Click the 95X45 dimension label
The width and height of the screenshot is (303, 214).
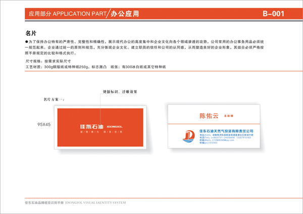(x=44, y=124)
